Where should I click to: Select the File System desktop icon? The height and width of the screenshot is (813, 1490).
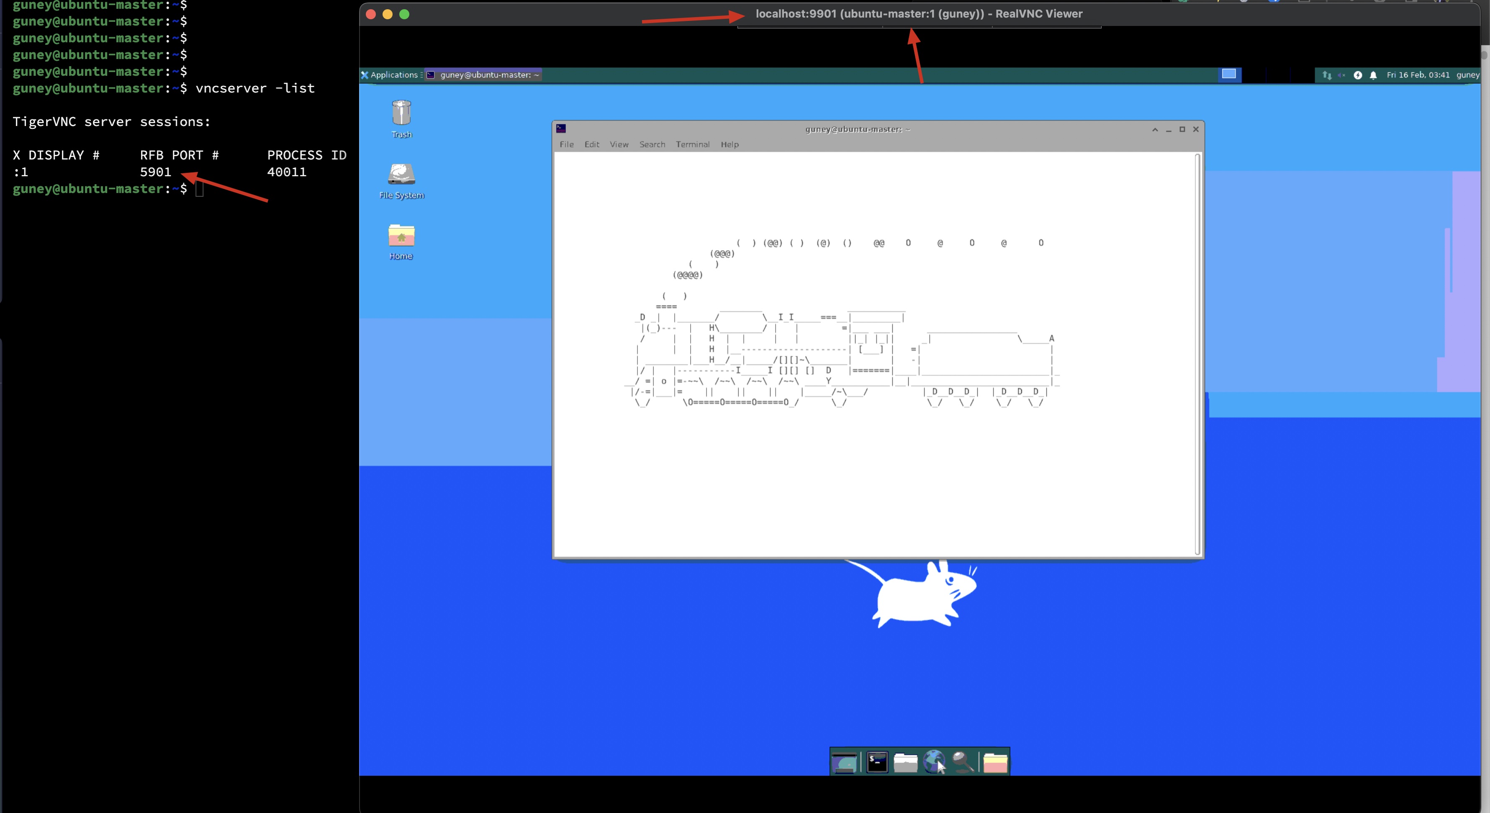(x=401, y=181)
